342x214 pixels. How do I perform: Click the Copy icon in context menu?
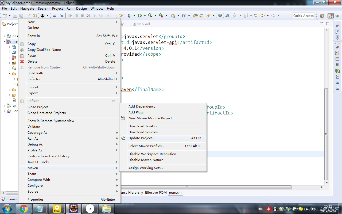pos(22,44)
